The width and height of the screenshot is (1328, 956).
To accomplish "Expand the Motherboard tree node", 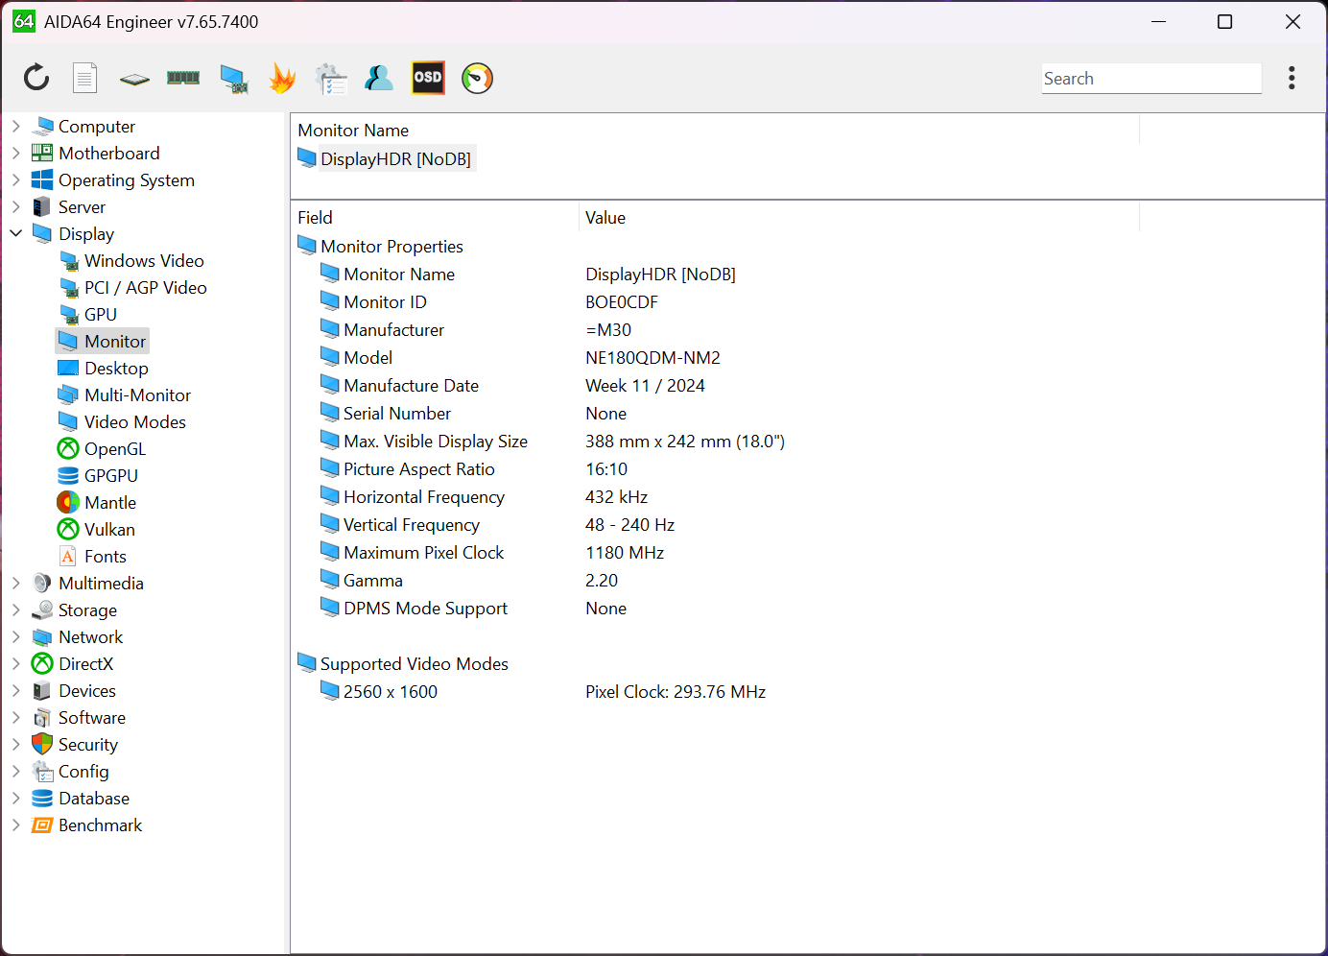I will click(16, 153).
